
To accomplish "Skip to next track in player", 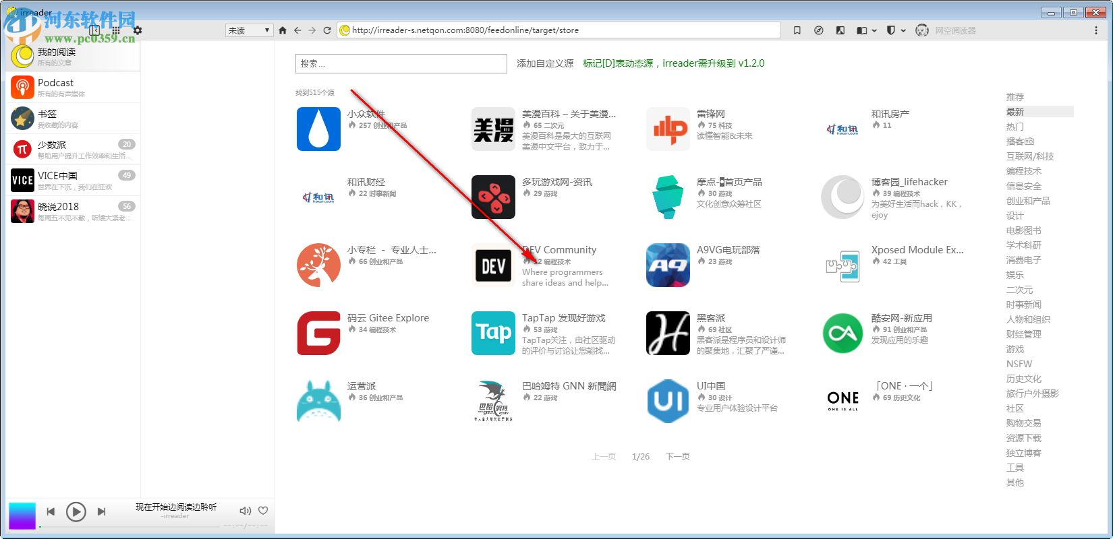I will pos(102,512).
